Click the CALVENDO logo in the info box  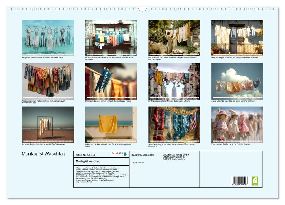pos(119,154)
